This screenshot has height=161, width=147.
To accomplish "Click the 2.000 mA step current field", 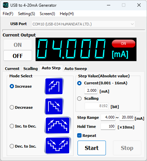I will (91, 90).
